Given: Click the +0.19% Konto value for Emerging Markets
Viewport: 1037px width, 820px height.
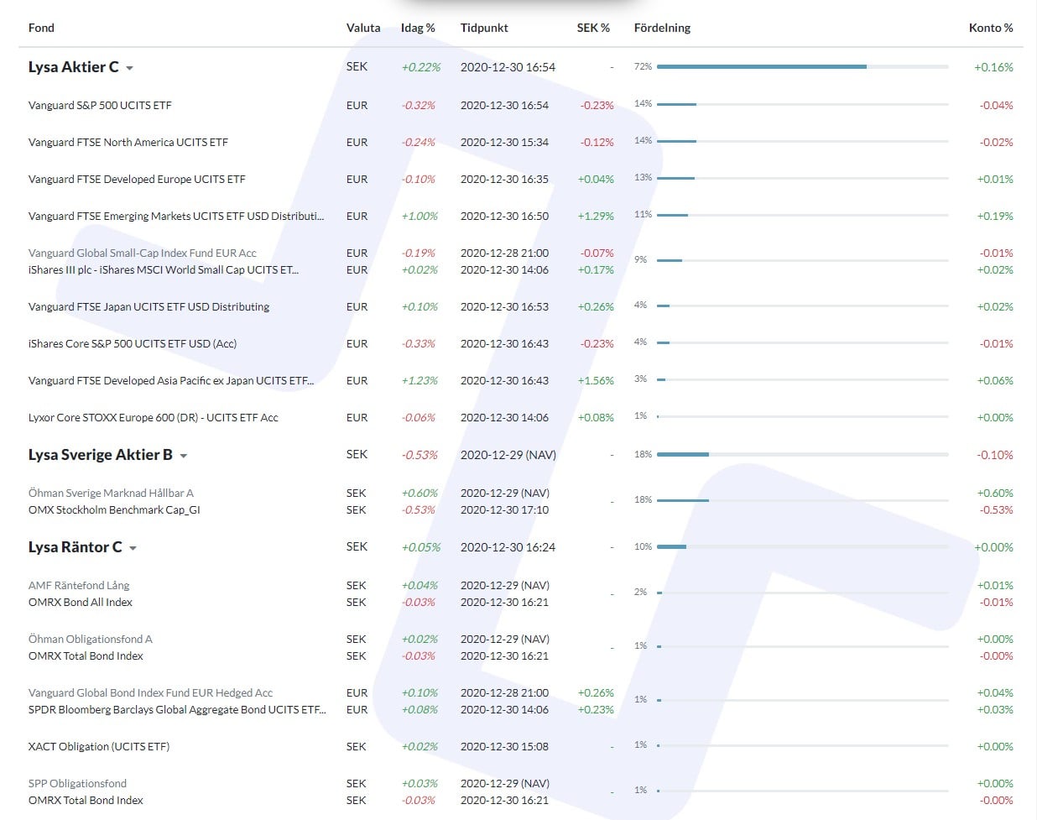Looking at the screenshot, I should pyautogui.click(x=995, y=216).
